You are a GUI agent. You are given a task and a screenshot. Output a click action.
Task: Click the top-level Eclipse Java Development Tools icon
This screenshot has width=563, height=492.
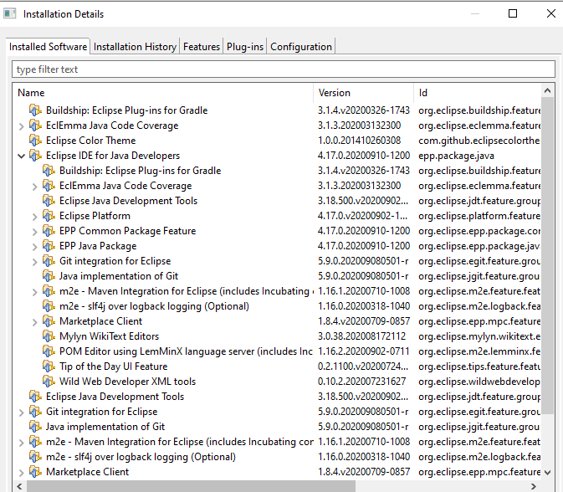[35, 397]
